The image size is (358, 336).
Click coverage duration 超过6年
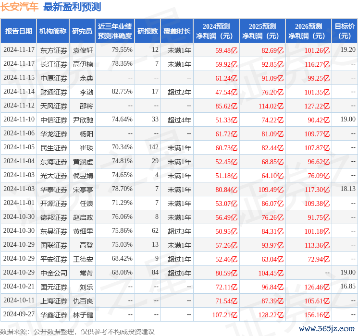click(179, 273)
